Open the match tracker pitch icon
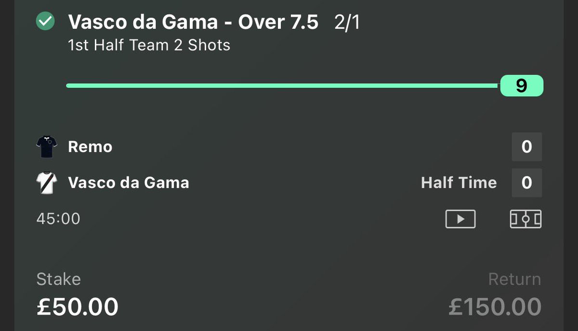This screenshot has height=331, width=578. pos(525,219)
